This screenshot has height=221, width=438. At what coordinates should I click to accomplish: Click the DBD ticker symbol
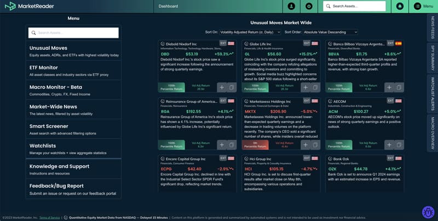tap(165, 54)
